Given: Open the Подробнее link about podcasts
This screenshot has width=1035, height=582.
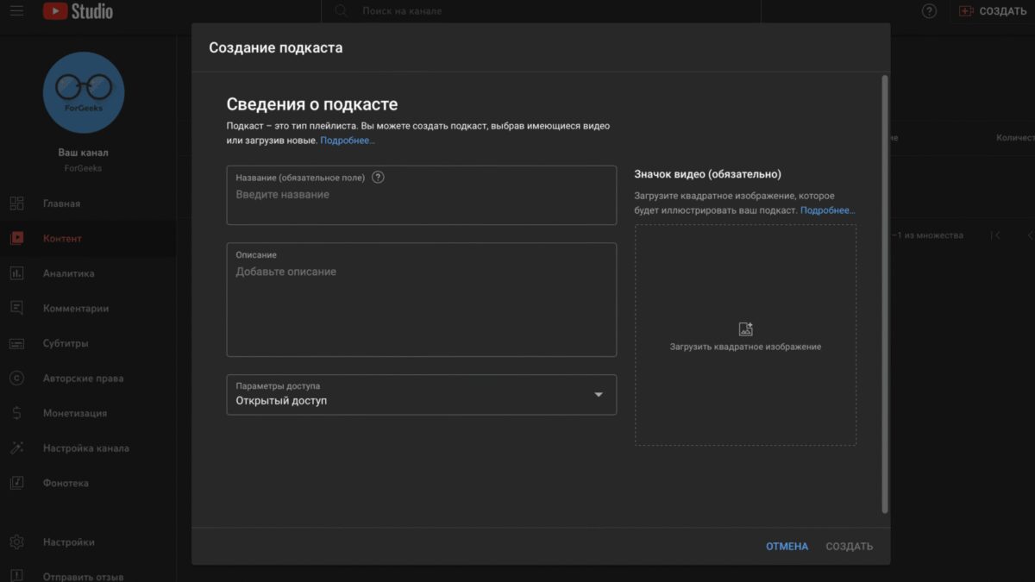Looking at the screenshot, I should [x=348, y=140].
